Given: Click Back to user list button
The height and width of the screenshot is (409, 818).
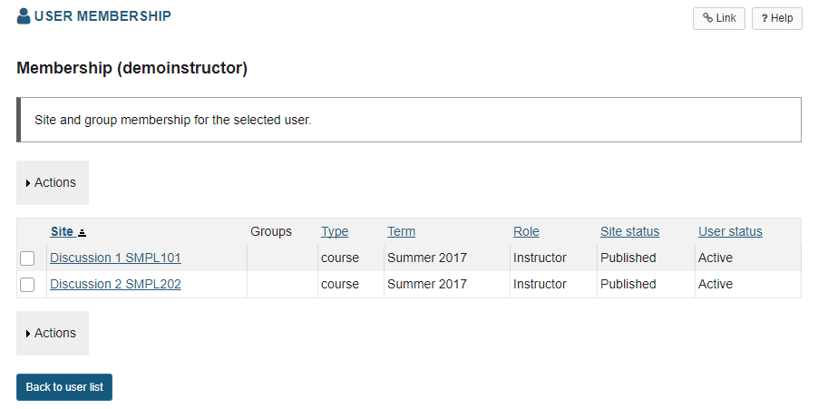Looking at the screenshot, I should pos(64,387).
